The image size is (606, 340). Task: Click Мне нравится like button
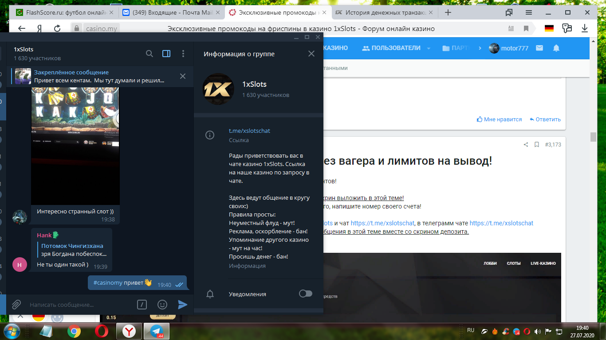pos(499,119)
